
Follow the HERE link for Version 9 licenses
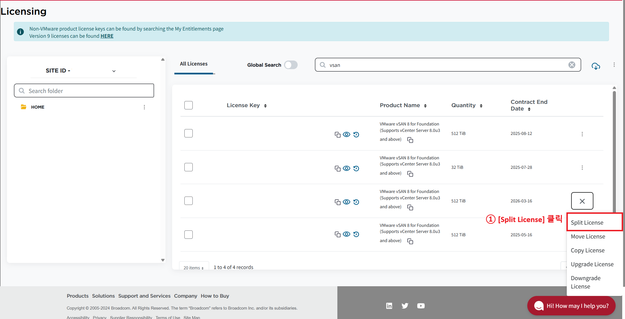(107, 36)
